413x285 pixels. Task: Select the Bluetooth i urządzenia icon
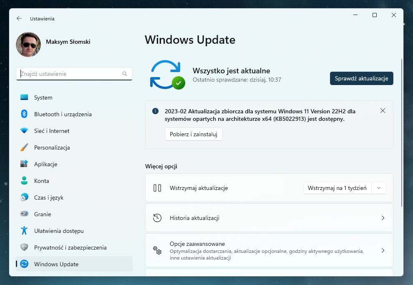click(25, 114)
